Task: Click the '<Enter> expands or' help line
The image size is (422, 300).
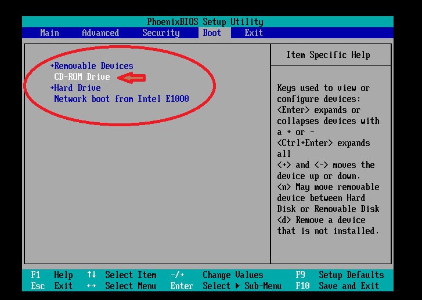Action: (319, 110)
